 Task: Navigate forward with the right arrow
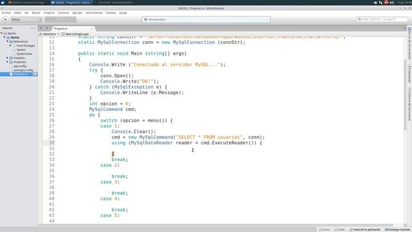tap(47, 28)
